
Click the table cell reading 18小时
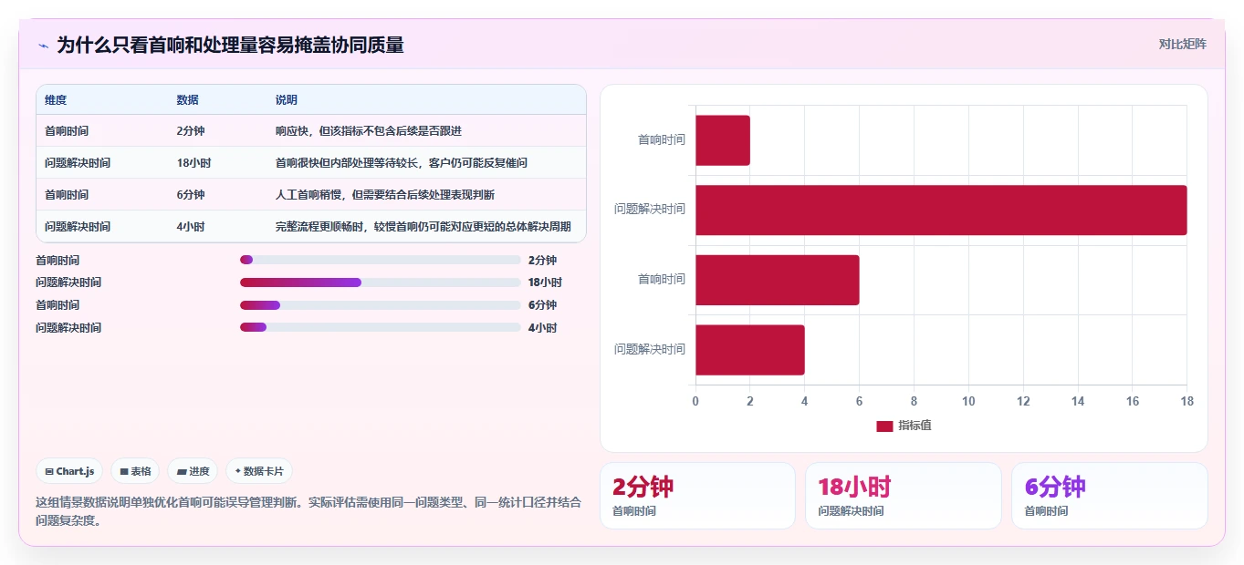[x=193, y=163]
